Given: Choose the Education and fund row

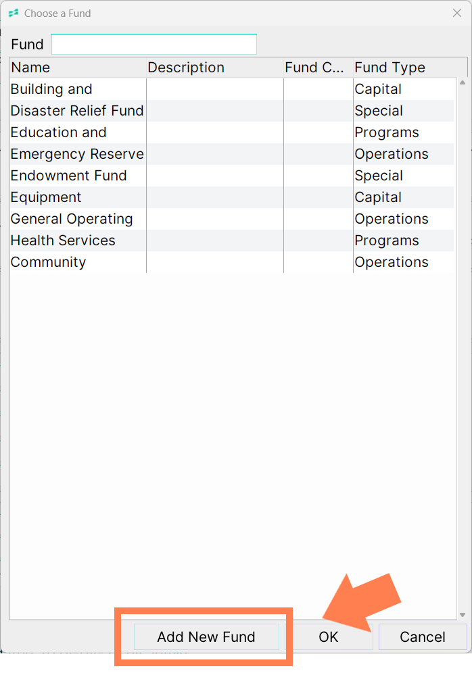Looking at the screenshot, I should 232,132.
